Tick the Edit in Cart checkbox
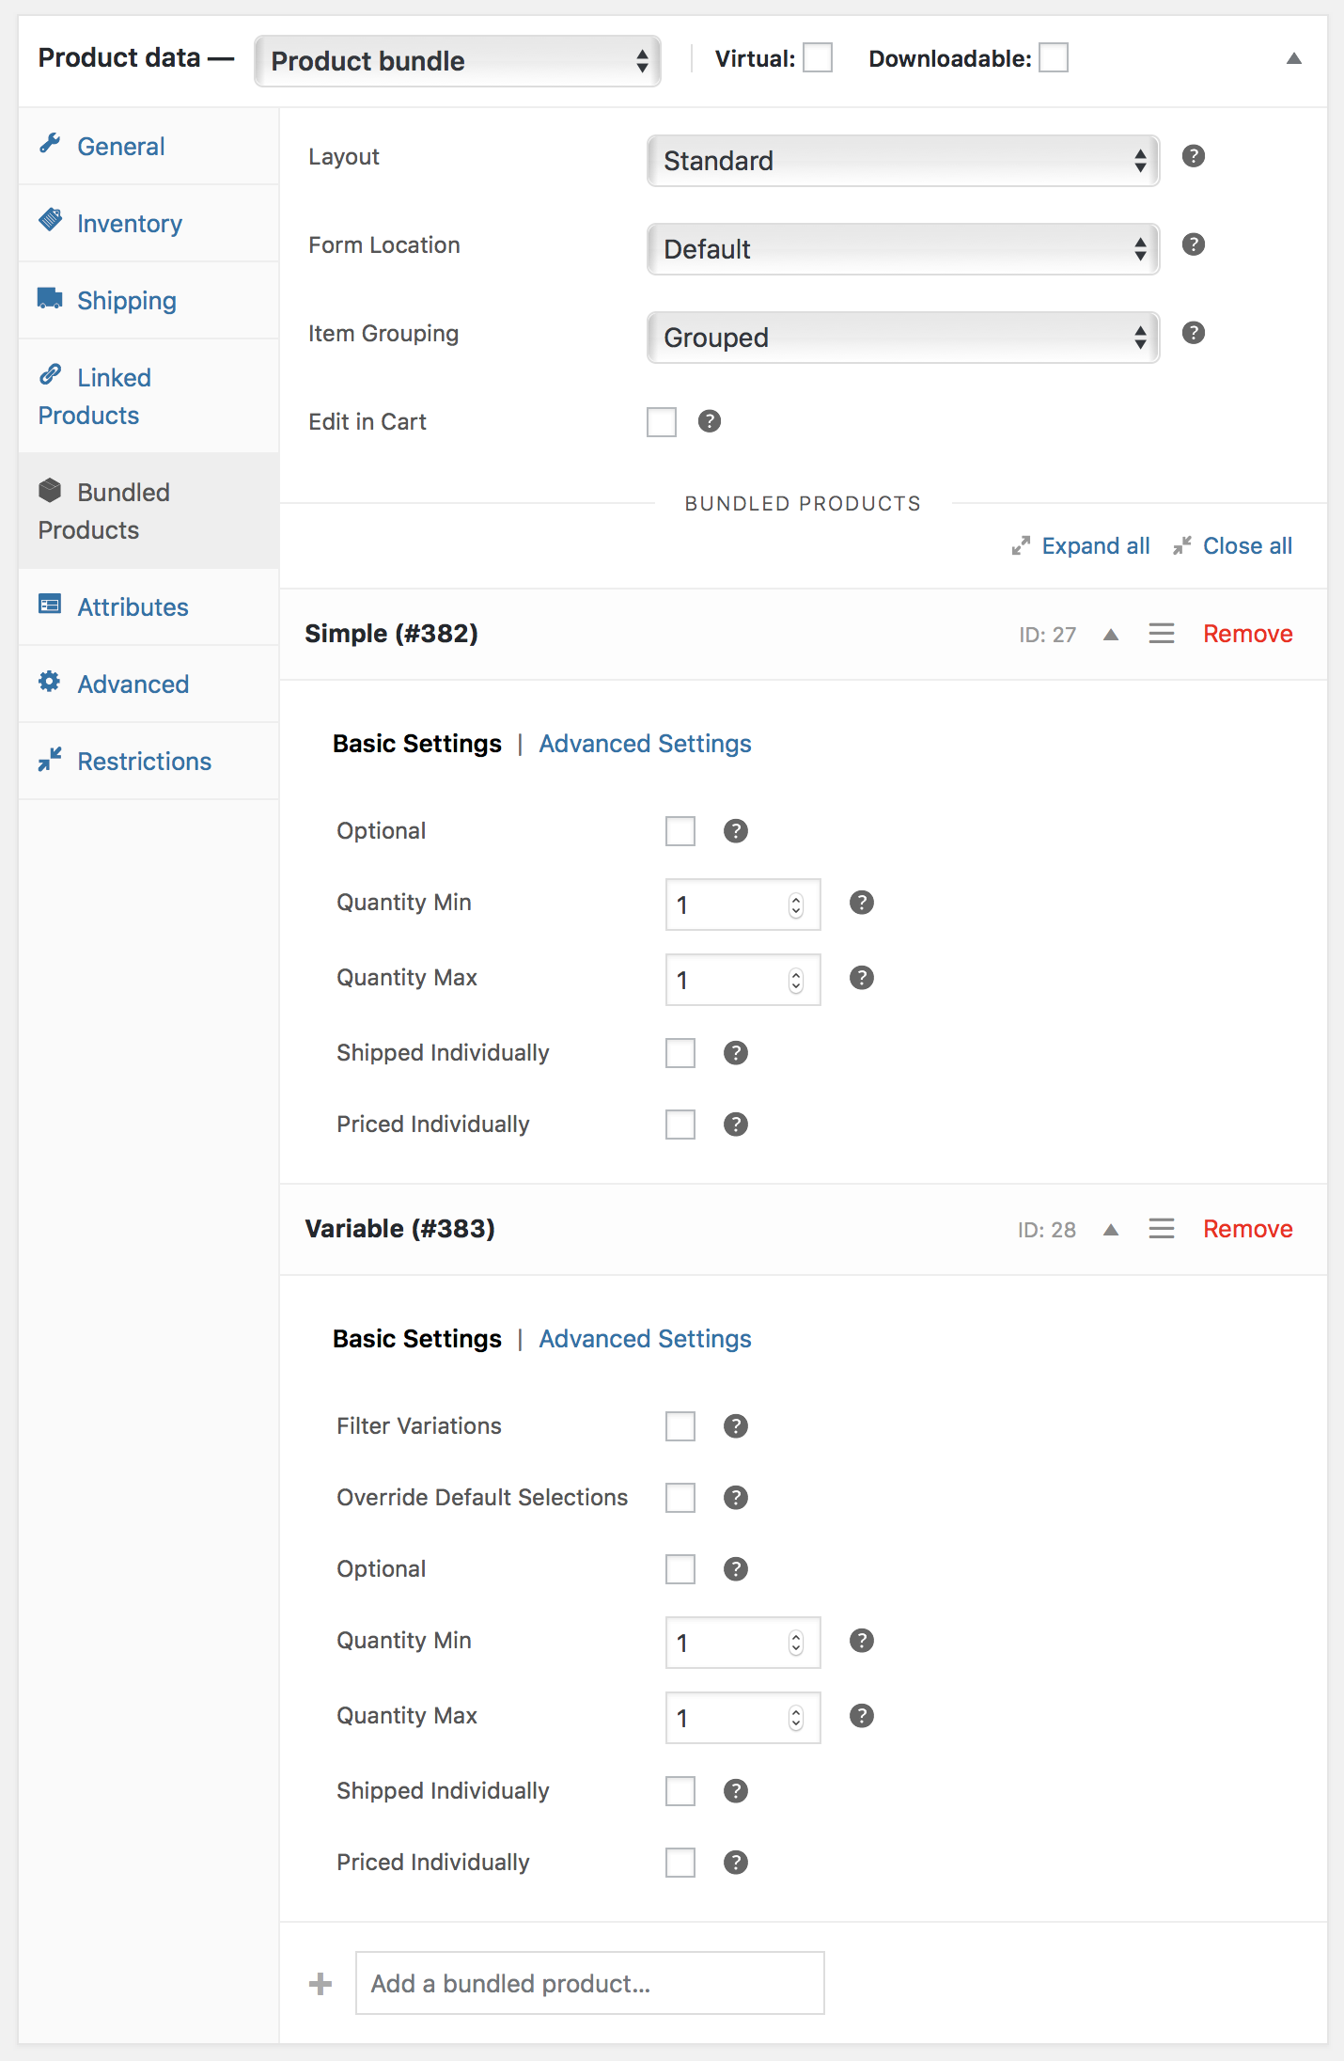The image size is (1344, 2061). [x=662, y=422]
